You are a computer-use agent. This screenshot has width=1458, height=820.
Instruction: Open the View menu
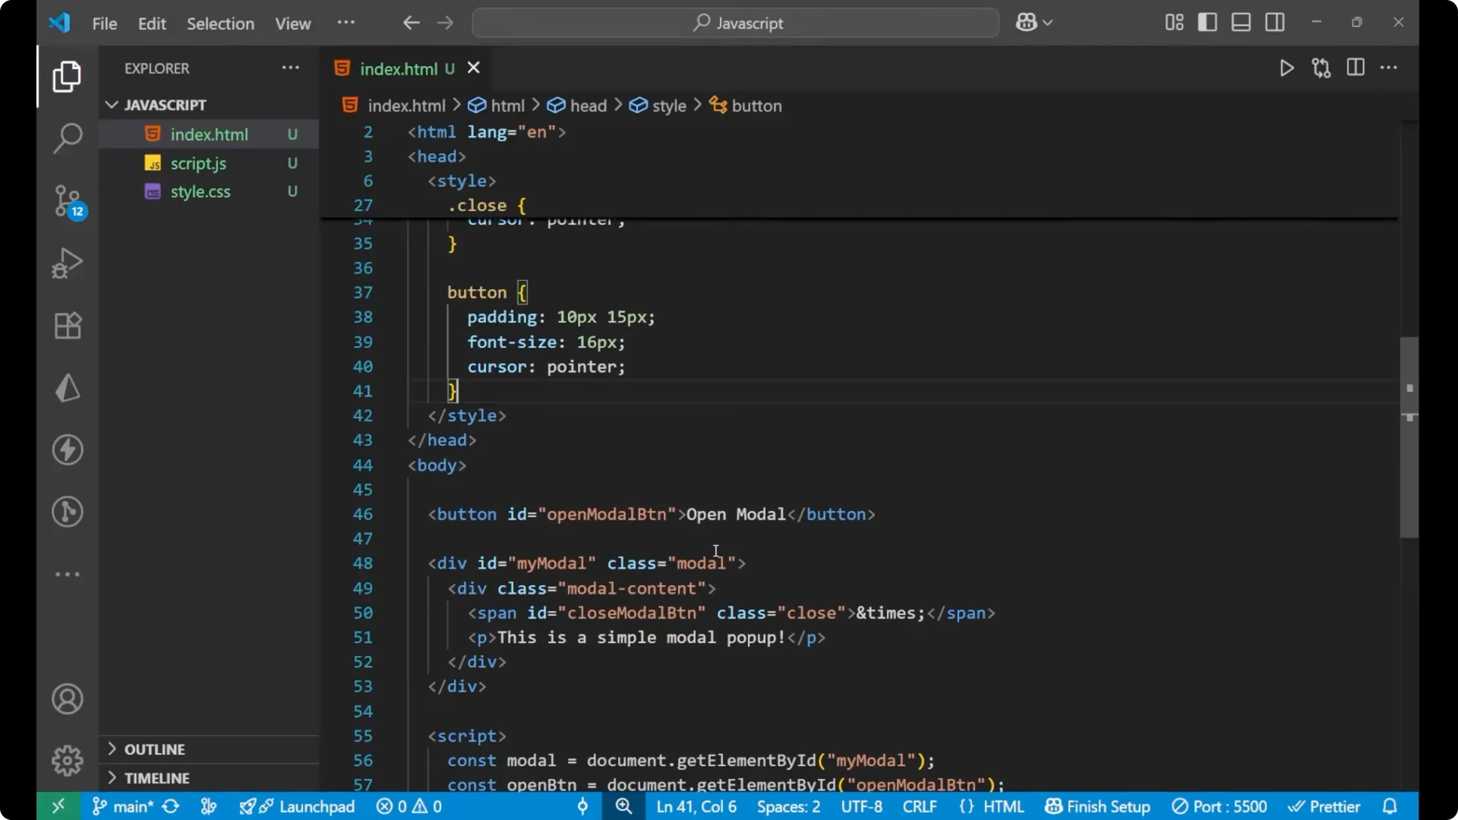click(x=292, y=24)
